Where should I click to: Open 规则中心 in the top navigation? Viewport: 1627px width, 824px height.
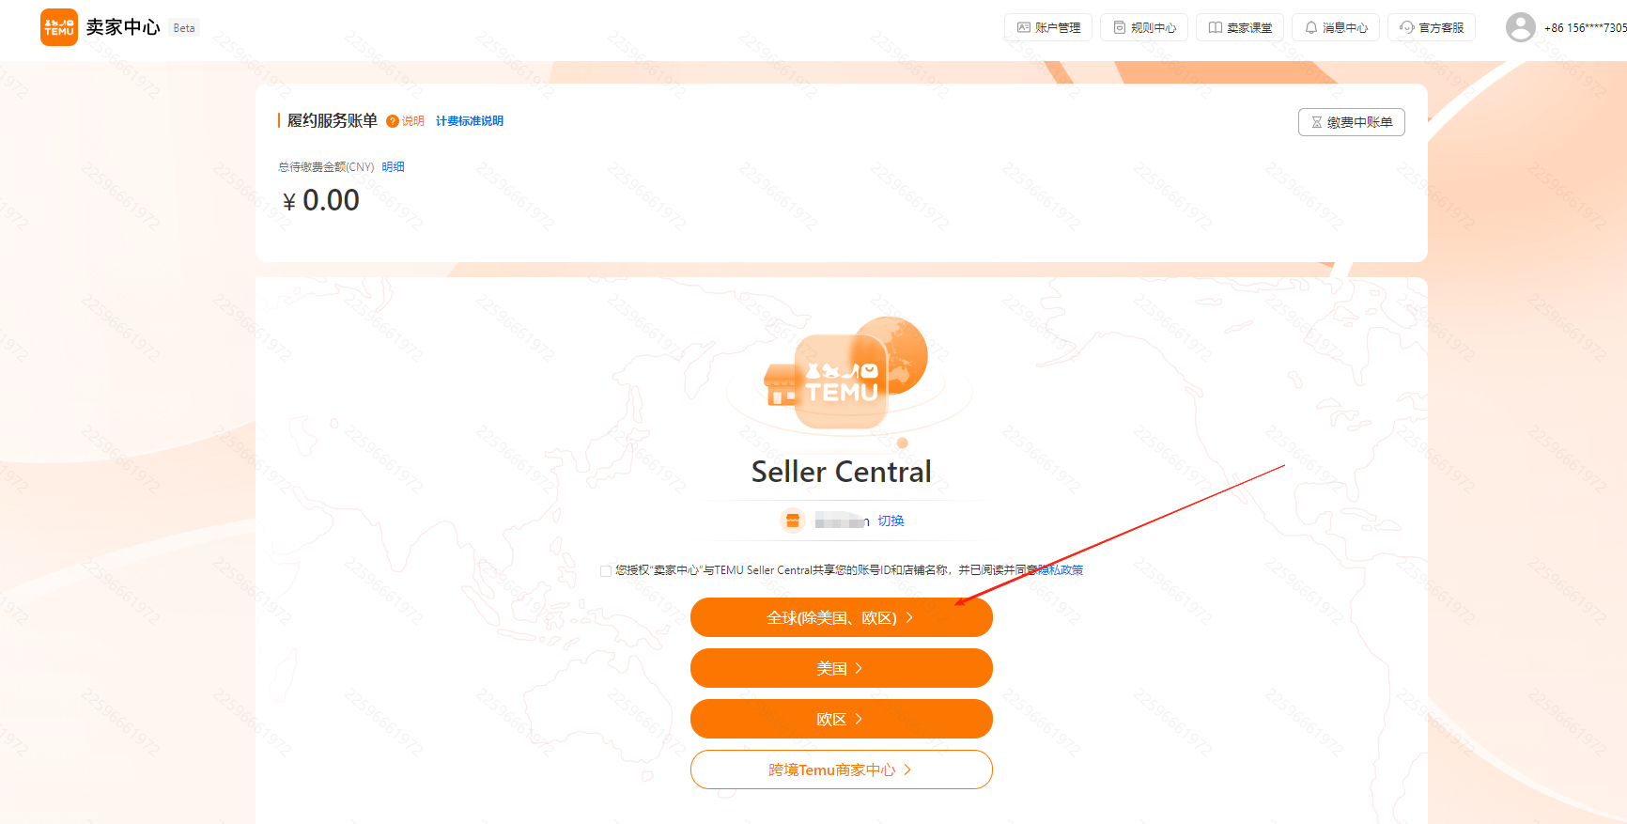1144,27
